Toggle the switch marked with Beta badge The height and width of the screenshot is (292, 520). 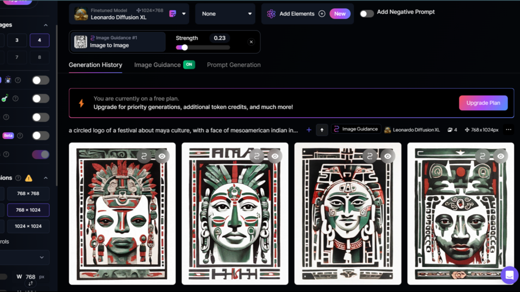40,136
